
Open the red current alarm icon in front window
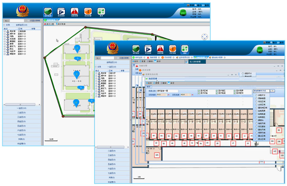click(160, 49)
